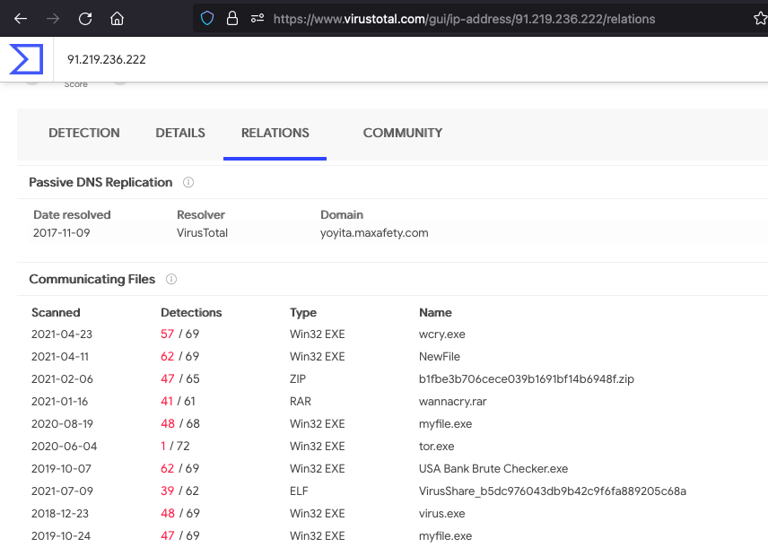Go to browser home page icon
This screenshot has height=556, width=768.
point(117,18)
